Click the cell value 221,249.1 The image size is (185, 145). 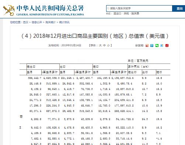coord(67,78)
